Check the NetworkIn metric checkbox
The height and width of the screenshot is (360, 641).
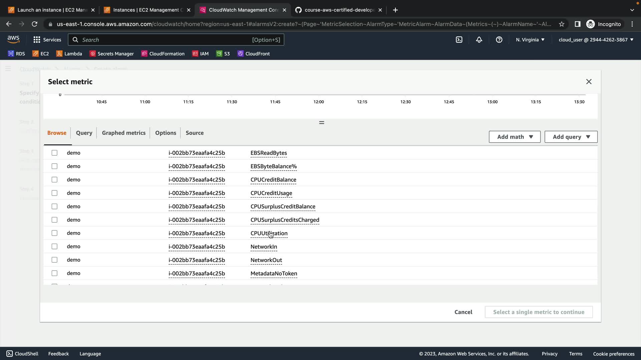tap(54, 246)
